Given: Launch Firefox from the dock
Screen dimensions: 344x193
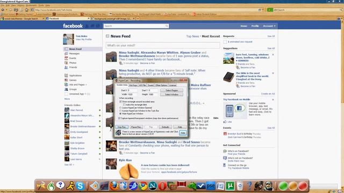Looking at the screenshot, I should pos(114,186).
